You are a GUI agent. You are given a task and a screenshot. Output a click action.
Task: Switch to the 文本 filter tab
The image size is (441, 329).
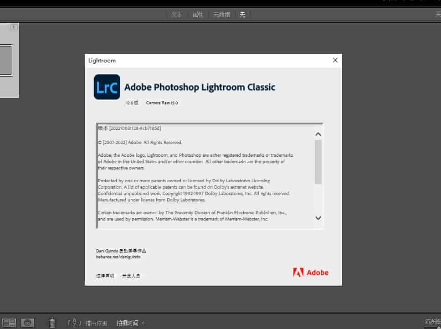pos(177,14)
